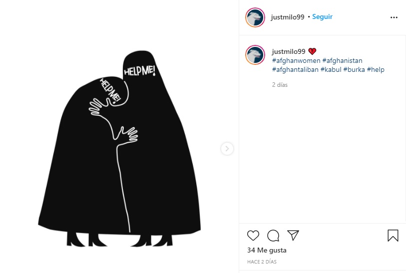Open justmilo99 username in the header

click(288, 17)
